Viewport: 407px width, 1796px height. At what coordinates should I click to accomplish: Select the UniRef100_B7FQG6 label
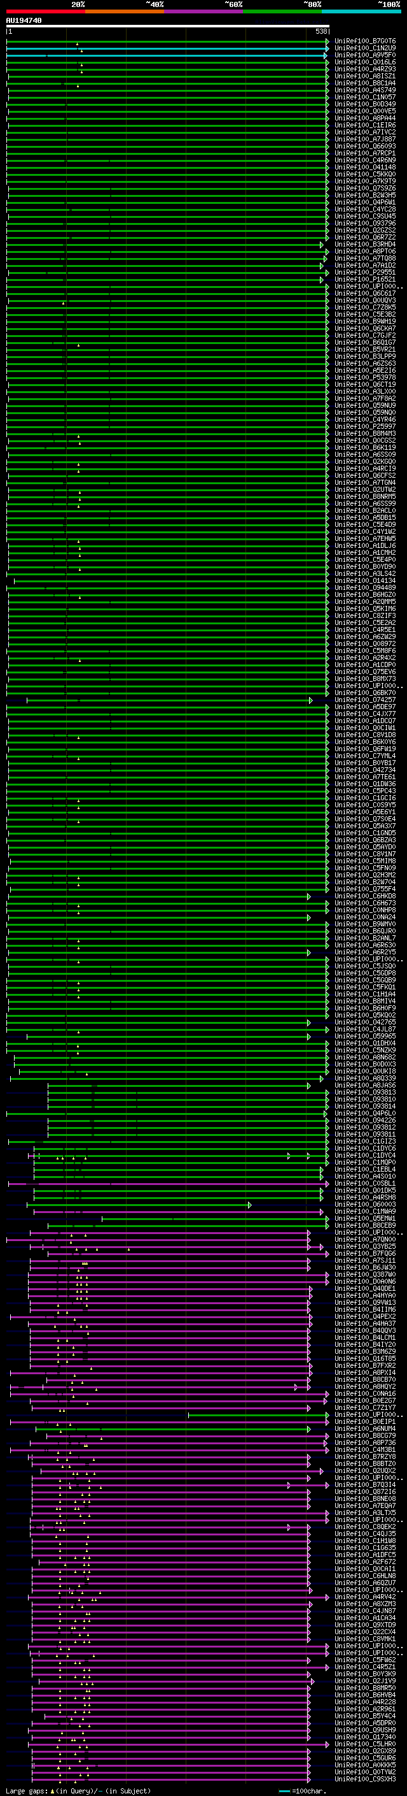[x=365, y=1254]
